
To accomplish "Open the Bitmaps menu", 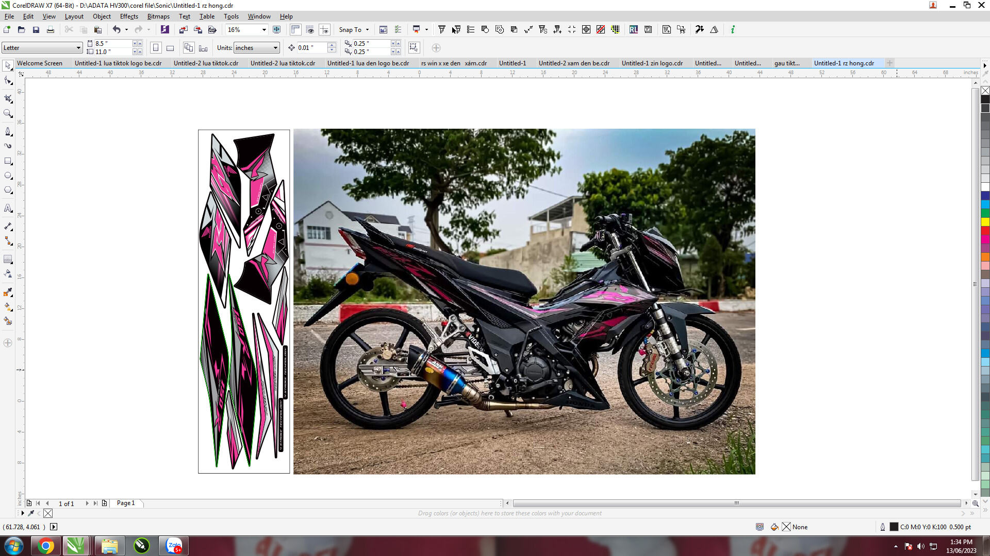I will 158,16.
